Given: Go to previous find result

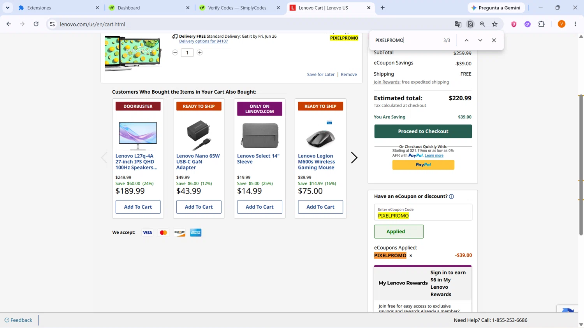Looking at the screenshot, I should point(466,40).
